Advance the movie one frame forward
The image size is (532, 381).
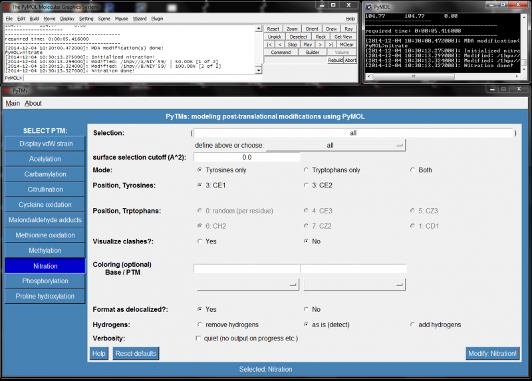point(322,45)
